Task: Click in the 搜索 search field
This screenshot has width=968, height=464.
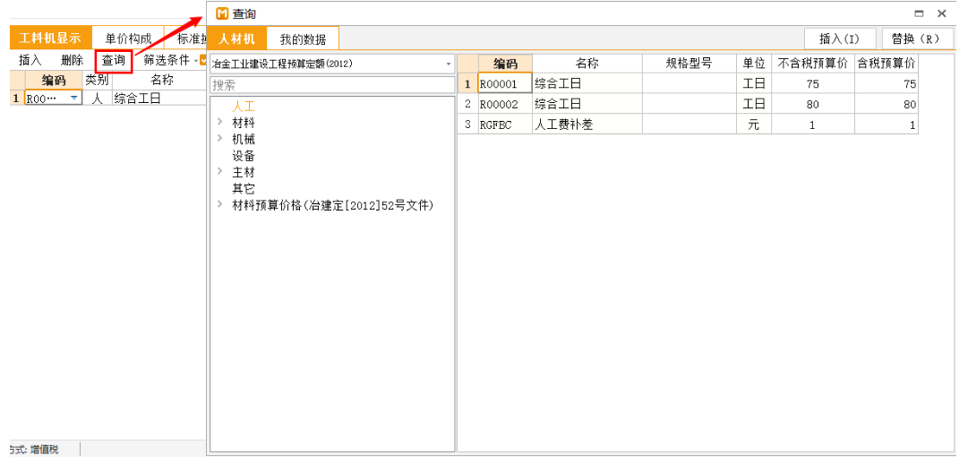Action: (332, 85)
